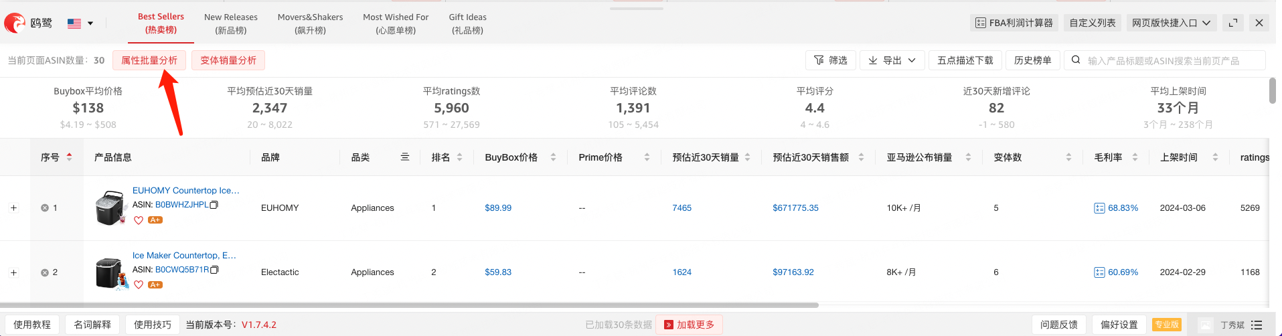The width and height of the screenshot is (1282, 336).
Task: Favorite the EUHOMY product with heart icon
Action: point(139,220)
